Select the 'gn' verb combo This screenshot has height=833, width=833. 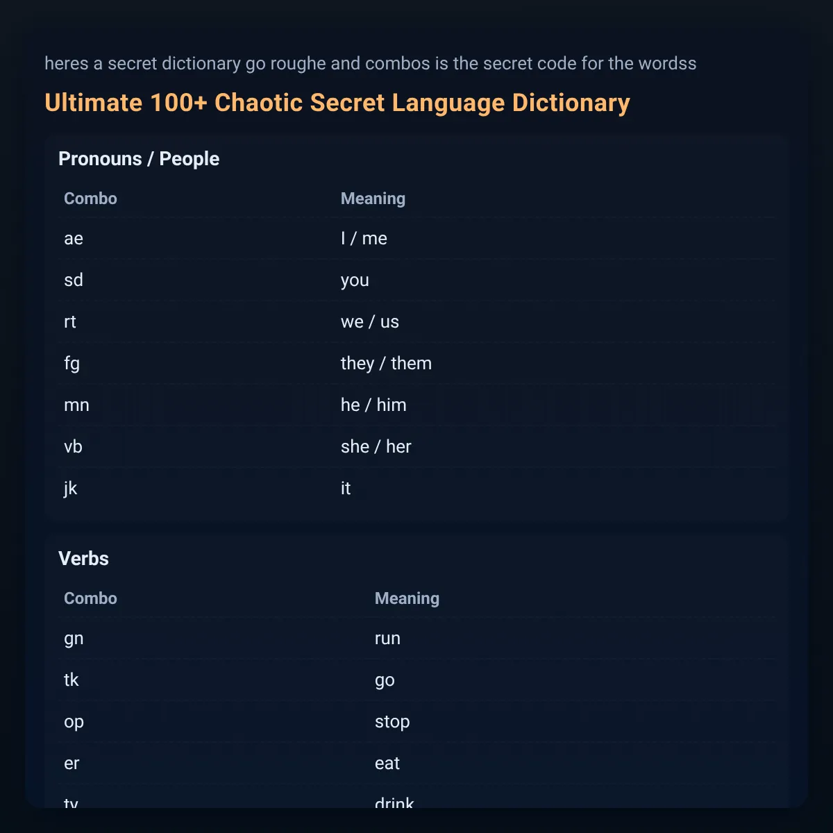click(74, 639)
